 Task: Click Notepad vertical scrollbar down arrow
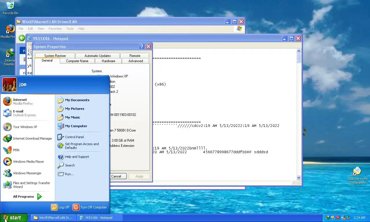pos(299,178)
